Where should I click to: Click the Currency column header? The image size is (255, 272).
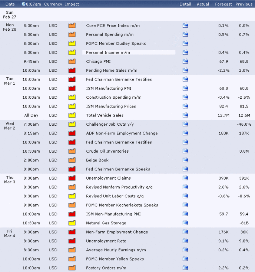53,4
